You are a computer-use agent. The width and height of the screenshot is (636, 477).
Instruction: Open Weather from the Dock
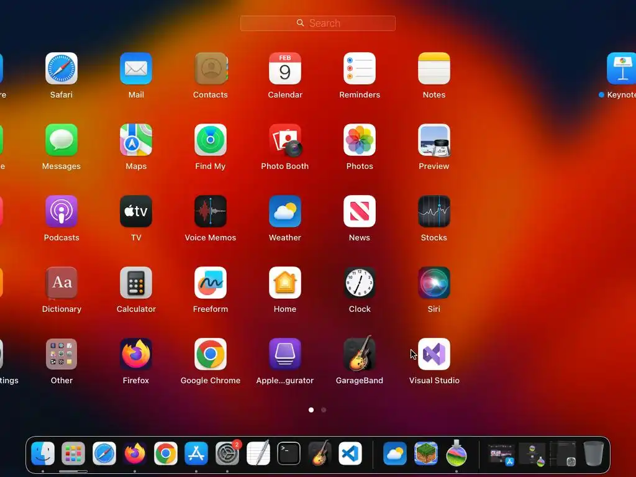[394, 453]
